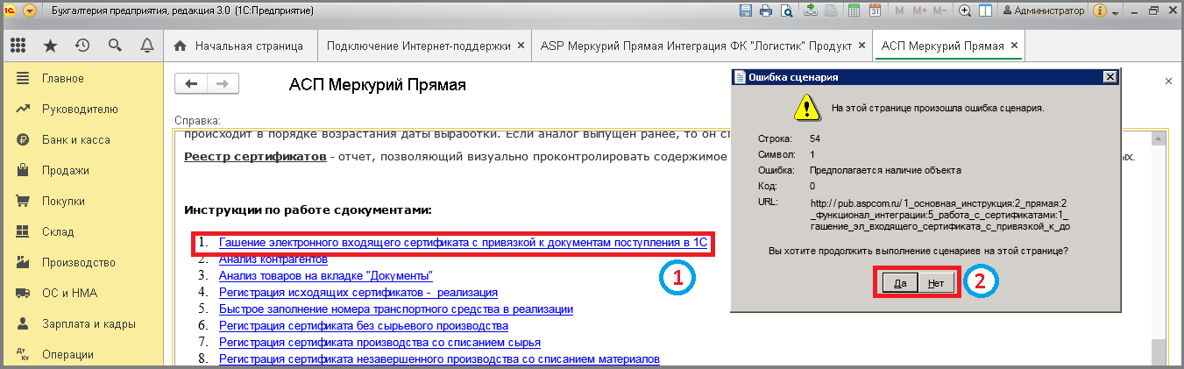1184x369 pixels.
Task: Click the Администратор user label
Action: 1046,11
